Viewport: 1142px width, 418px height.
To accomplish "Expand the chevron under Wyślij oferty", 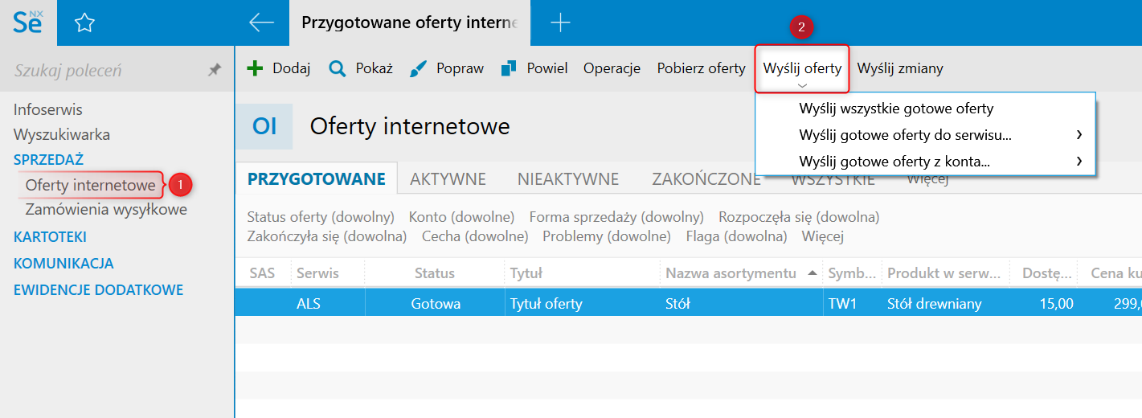I will pyautogui.click(x=802, y=85).
